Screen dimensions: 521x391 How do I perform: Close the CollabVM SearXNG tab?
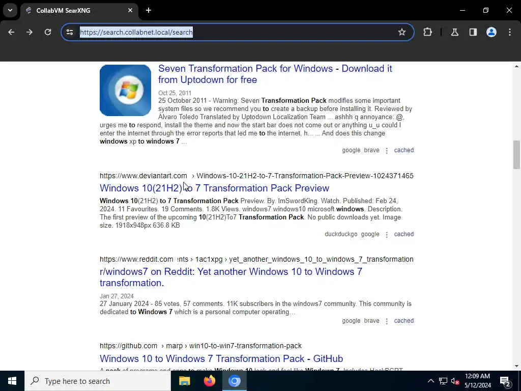coord(130,10)
